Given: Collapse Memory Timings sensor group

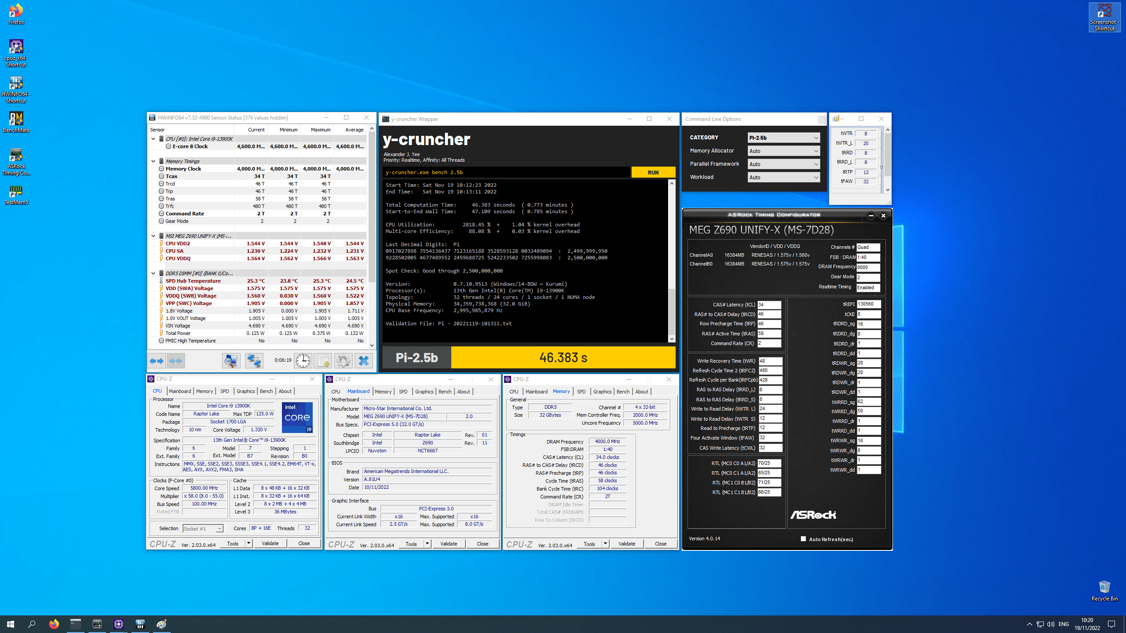Looking at the screenshot, I should click(153, 161).
